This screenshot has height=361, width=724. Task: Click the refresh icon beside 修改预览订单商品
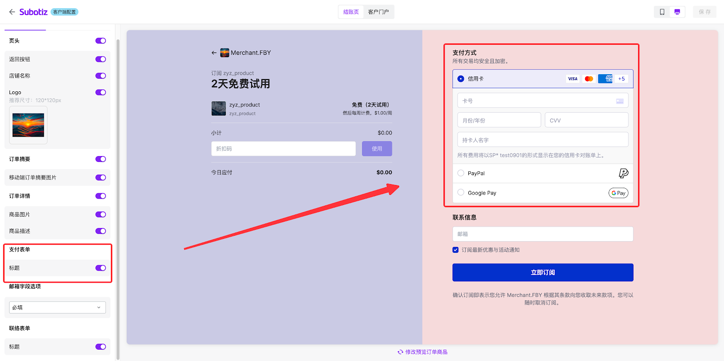coord(400,352)
